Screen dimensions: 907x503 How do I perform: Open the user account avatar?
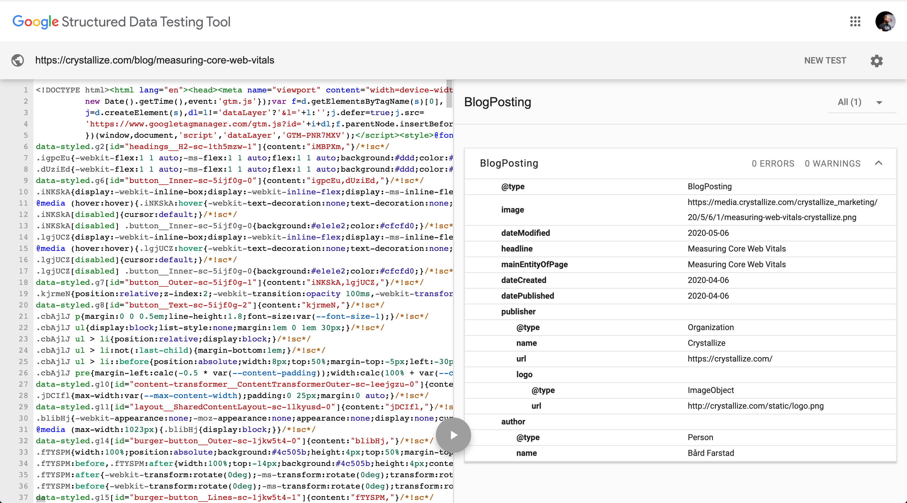[x=885, y=21]
